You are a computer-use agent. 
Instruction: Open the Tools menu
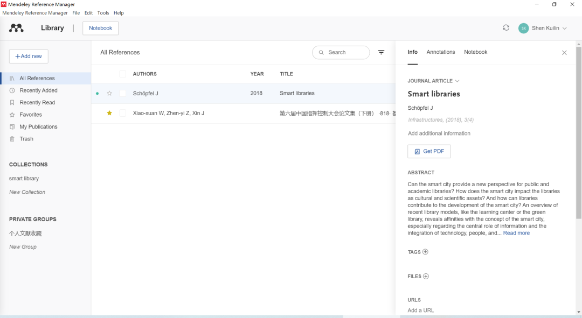(x=103, y=12)
